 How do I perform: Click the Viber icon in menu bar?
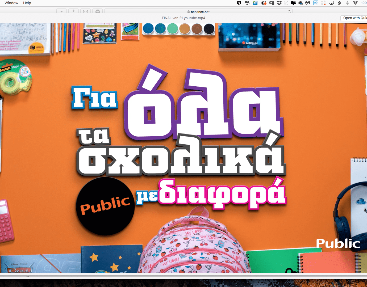click(239, 3)
